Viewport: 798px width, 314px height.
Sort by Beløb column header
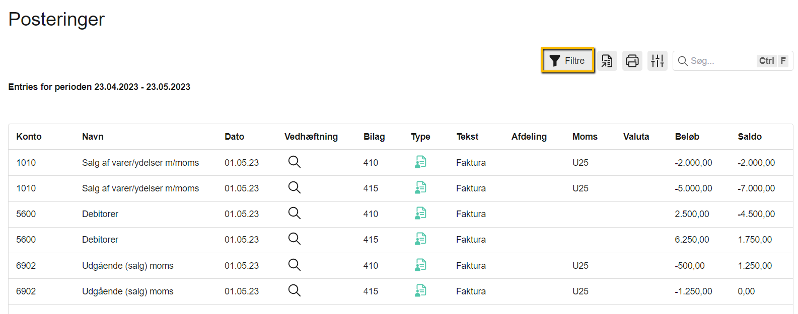coord(687,137)
